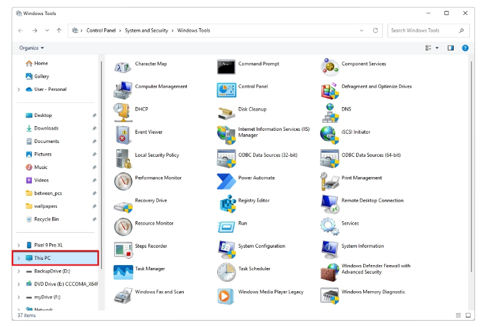Click the Refresh button in address bar
This screenshot has width=482, height=327.
coord(375,31)
